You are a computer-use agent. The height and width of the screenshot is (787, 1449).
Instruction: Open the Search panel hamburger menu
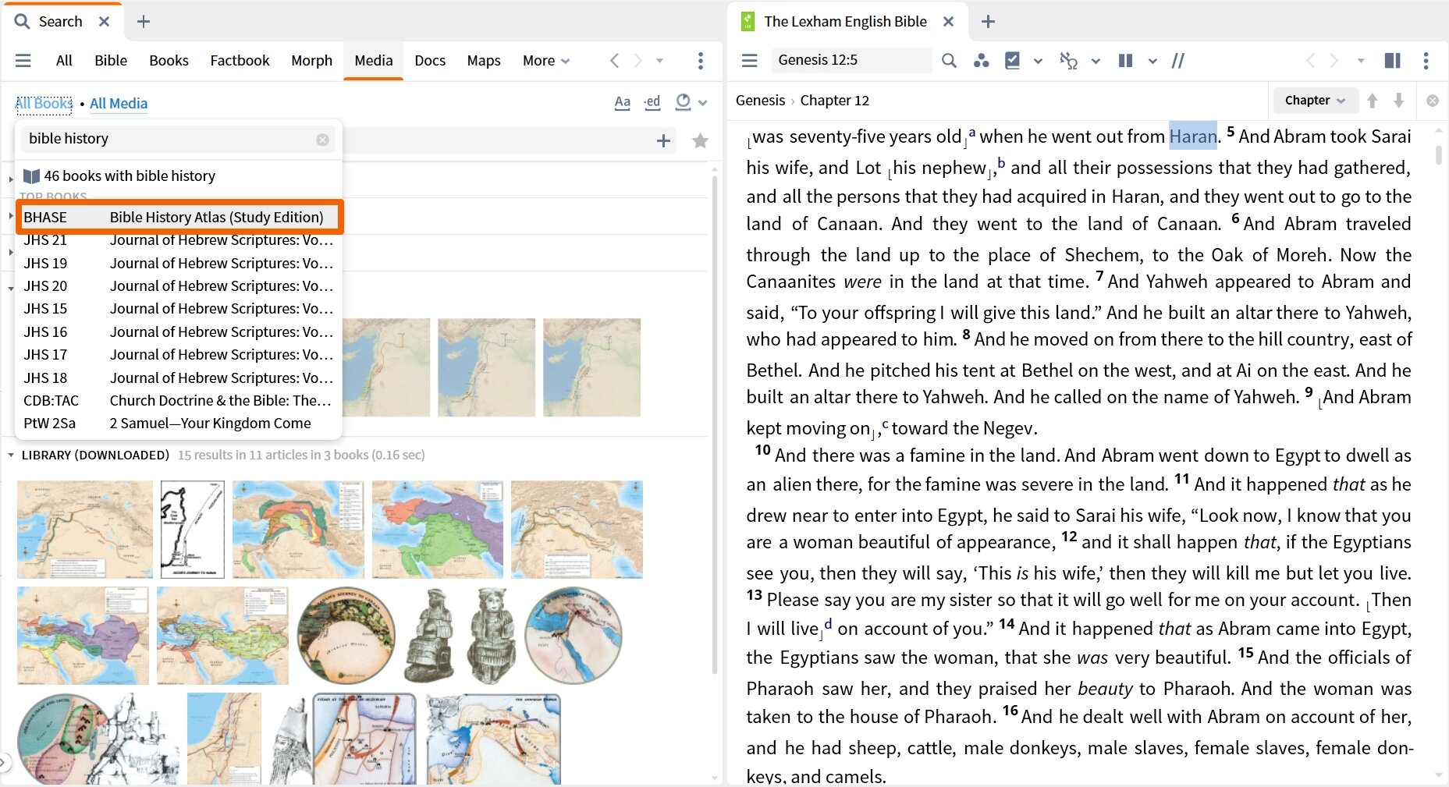(23, 60)
